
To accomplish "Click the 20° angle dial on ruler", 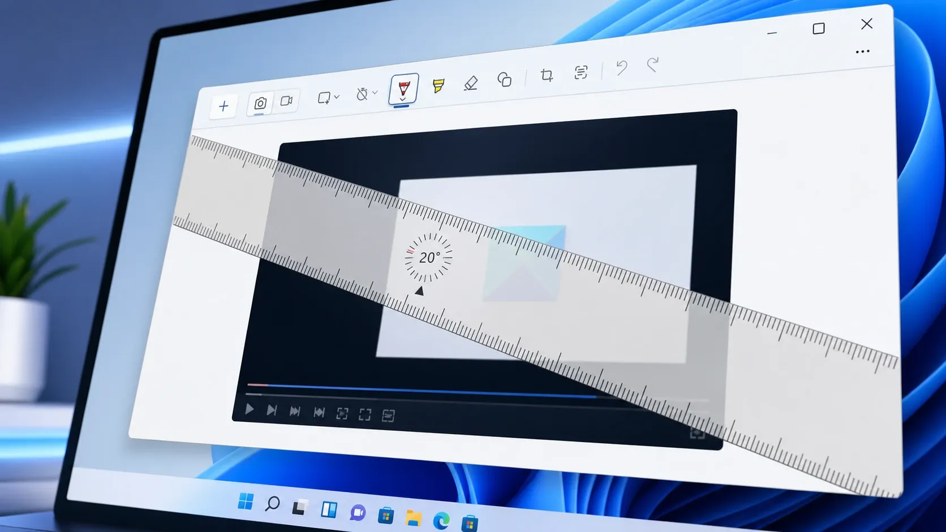I will tap(429, 257).
